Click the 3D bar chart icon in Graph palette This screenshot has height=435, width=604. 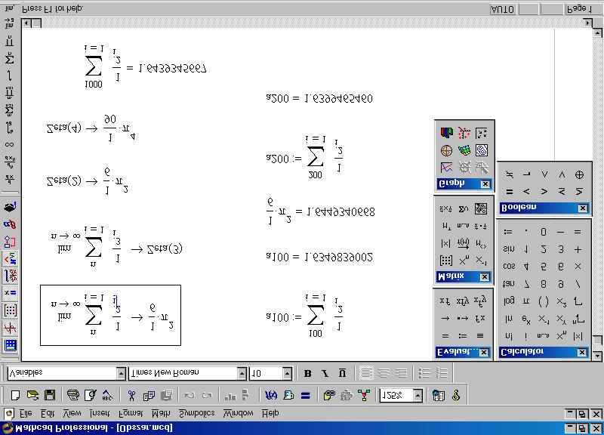click(x=446, y=133)
